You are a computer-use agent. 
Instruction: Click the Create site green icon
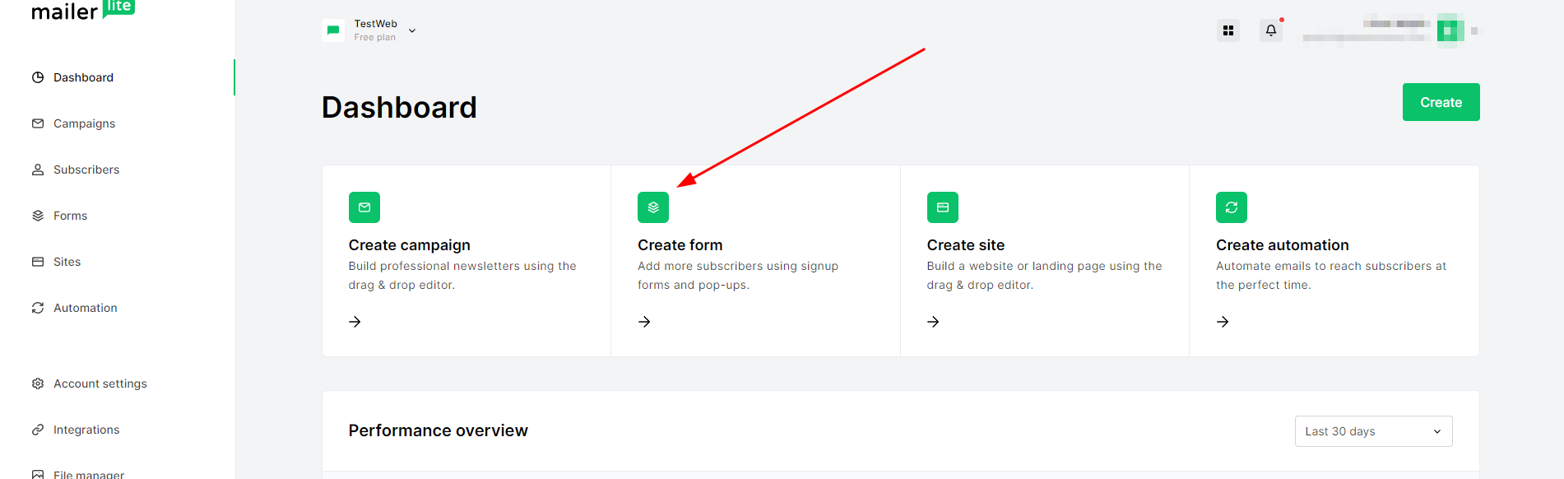(942, 207)
